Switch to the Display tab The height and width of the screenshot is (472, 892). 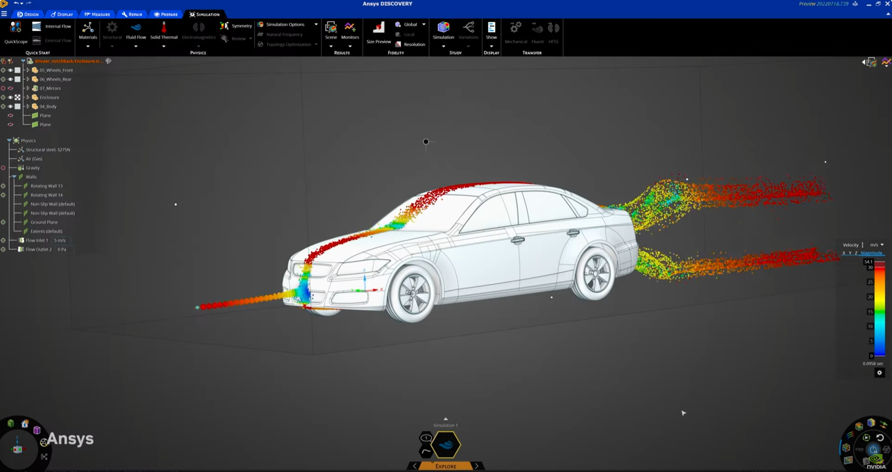point(62,14)
